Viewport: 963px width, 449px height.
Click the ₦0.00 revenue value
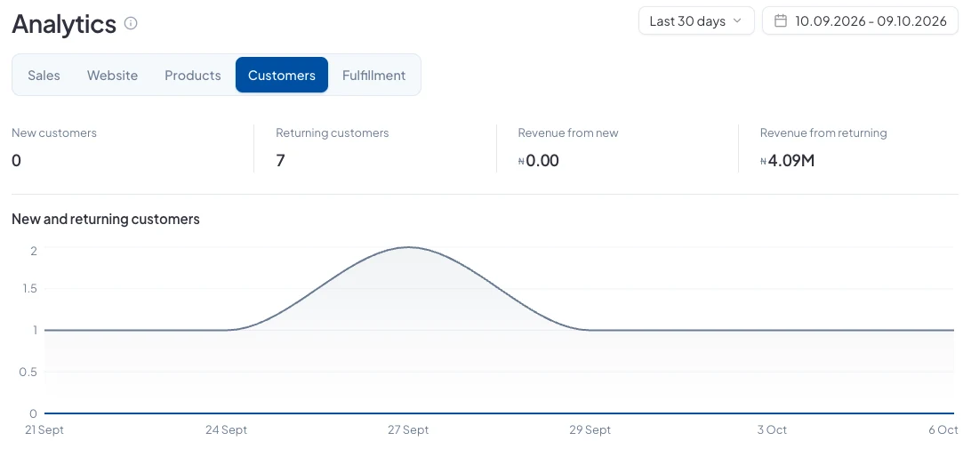[539, 160]
